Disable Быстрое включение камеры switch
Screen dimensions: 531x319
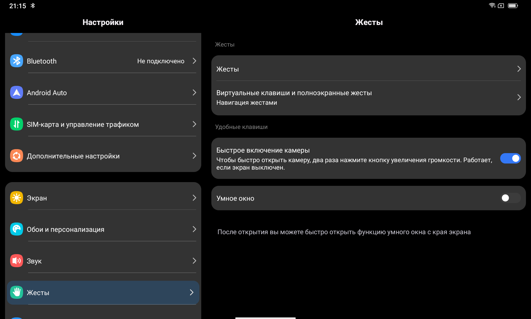pos(510,158)
